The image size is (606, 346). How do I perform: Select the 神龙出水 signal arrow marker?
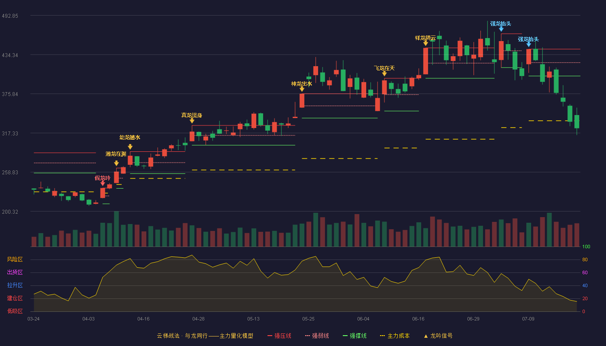pyautogui.click(x=302, y=89)
